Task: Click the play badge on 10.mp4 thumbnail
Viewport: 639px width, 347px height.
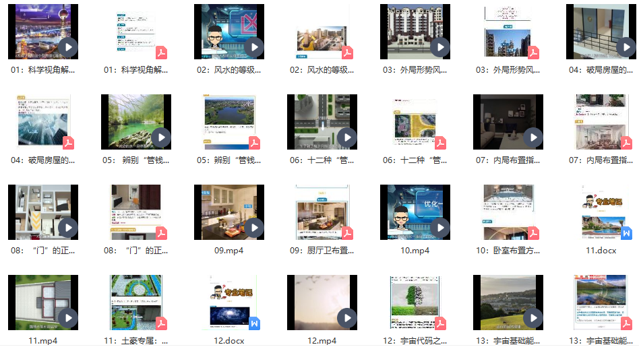Action: click(x=439, y=228)
